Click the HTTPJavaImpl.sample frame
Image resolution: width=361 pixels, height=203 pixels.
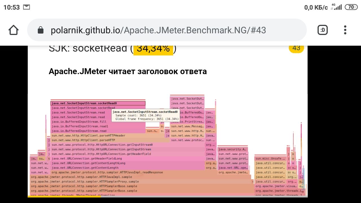point(140,177)
